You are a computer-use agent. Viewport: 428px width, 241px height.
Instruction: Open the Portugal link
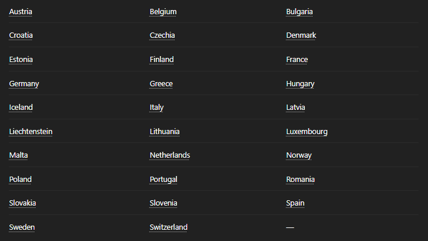pos(163,180)
